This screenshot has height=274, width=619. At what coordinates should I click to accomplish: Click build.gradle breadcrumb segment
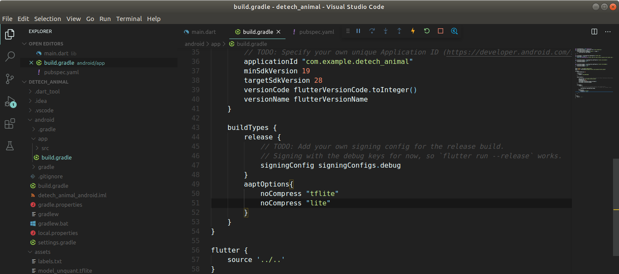click(x=252, y=44)
